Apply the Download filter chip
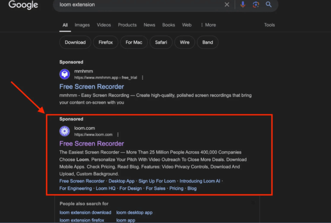The width and height of the screenshot is (331, 223). tap(75, 42)
